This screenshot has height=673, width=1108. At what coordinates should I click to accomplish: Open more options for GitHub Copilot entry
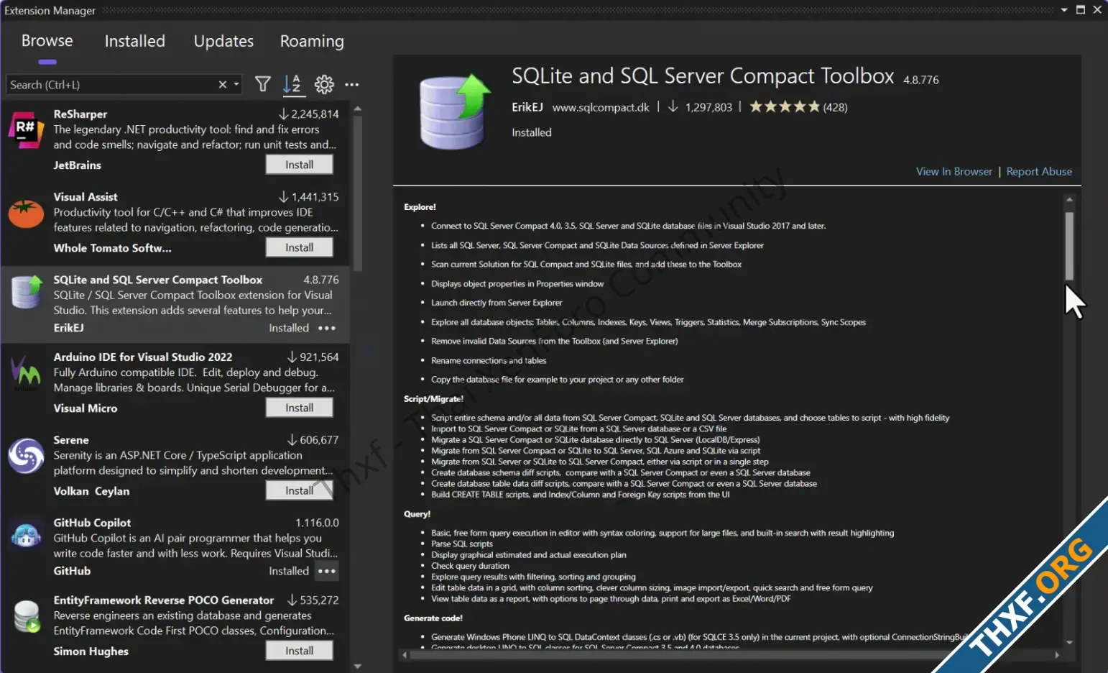click(327, 571)
